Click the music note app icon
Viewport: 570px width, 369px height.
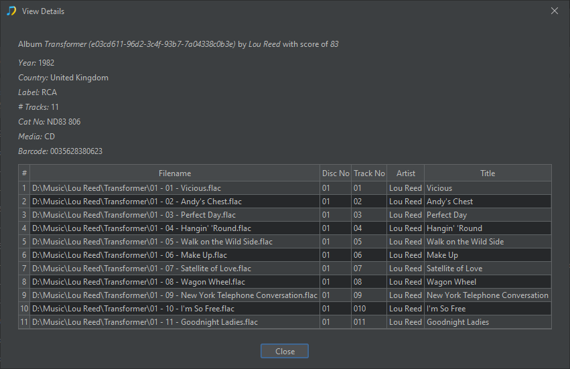pos(11,11)
